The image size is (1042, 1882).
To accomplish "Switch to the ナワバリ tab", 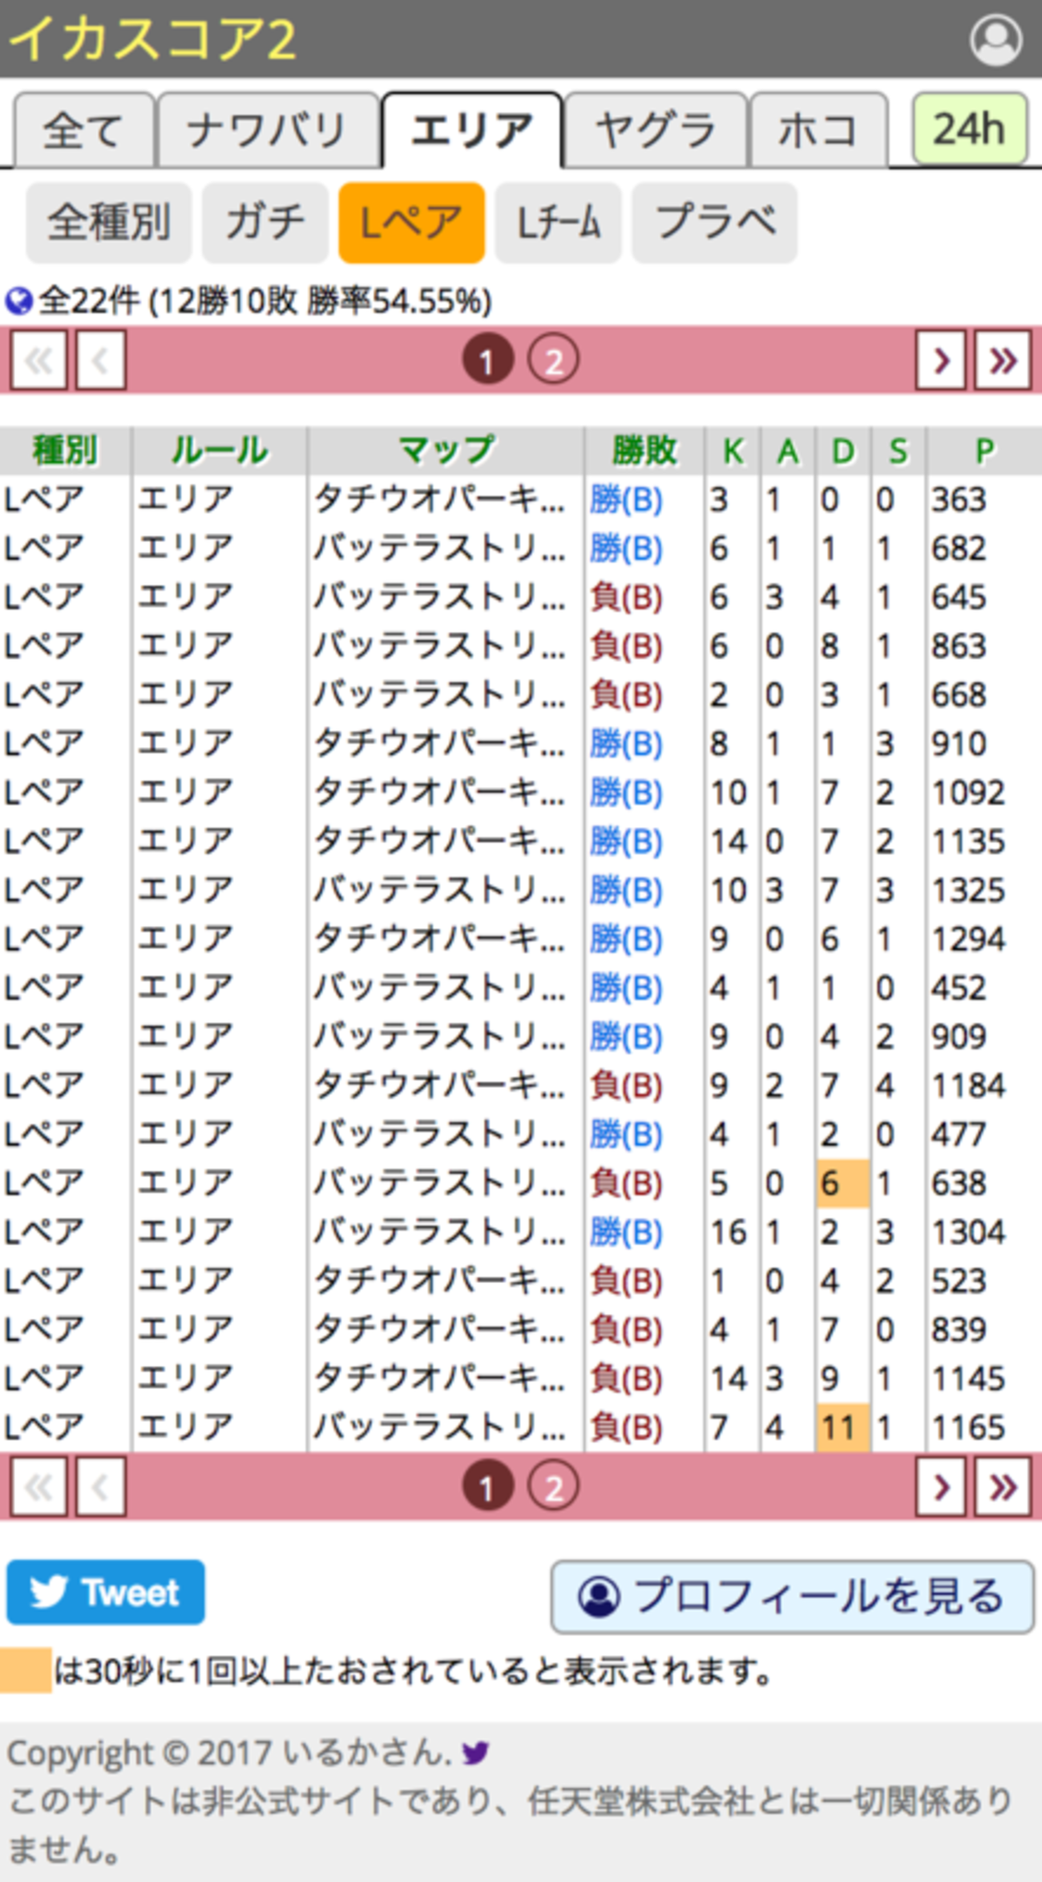I will click(268, 130).
